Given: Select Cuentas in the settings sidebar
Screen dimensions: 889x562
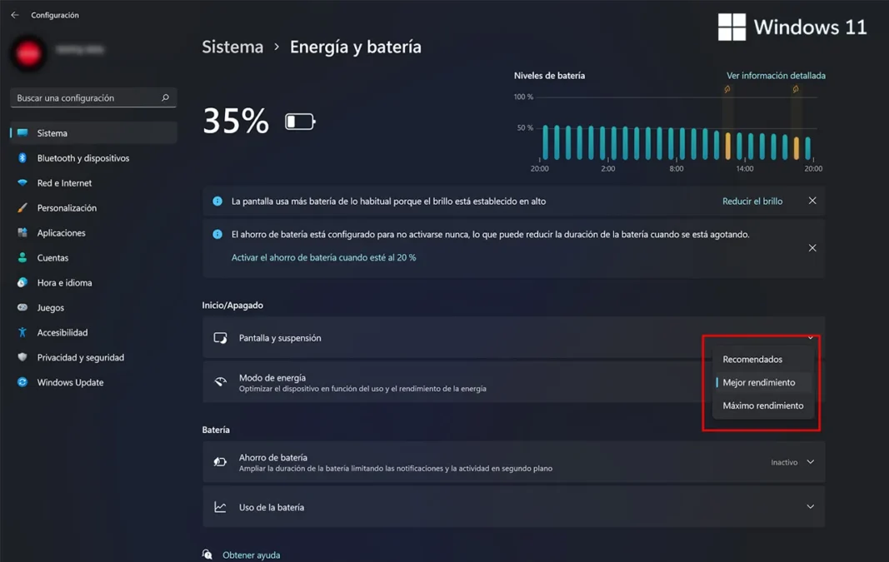Looking at the screenshot, I should point(22,257).
